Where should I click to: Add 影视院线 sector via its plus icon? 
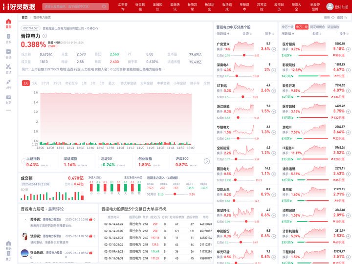348,70
